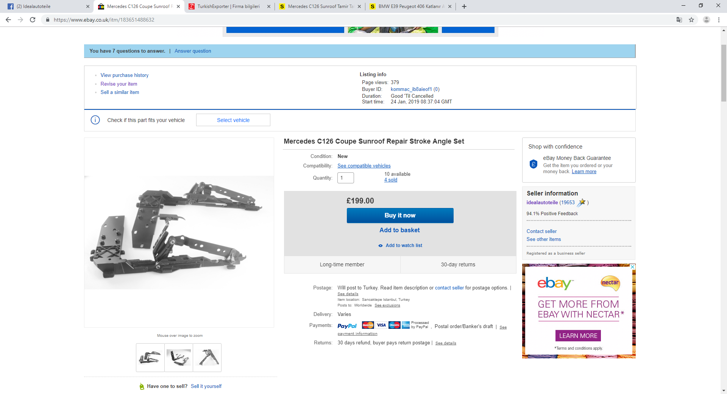Click the Maestro card logo
Viewport: 727px width, 394px height.
pos(395,325)
